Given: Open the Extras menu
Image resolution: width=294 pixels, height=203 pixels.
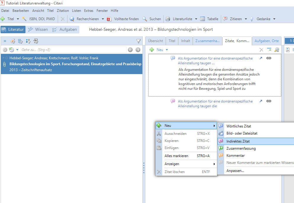Looking at the screenshot, I should [x=89, y=11].
